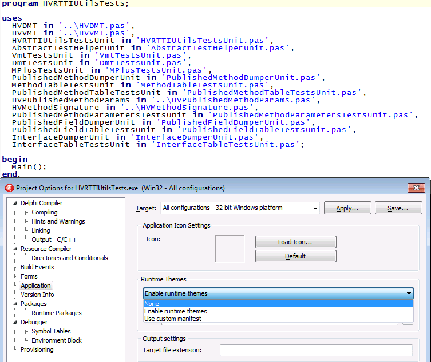Open the Target configuration dropdown
The width and height of the screenshot is (431, 362).
[x=315, y=208]
